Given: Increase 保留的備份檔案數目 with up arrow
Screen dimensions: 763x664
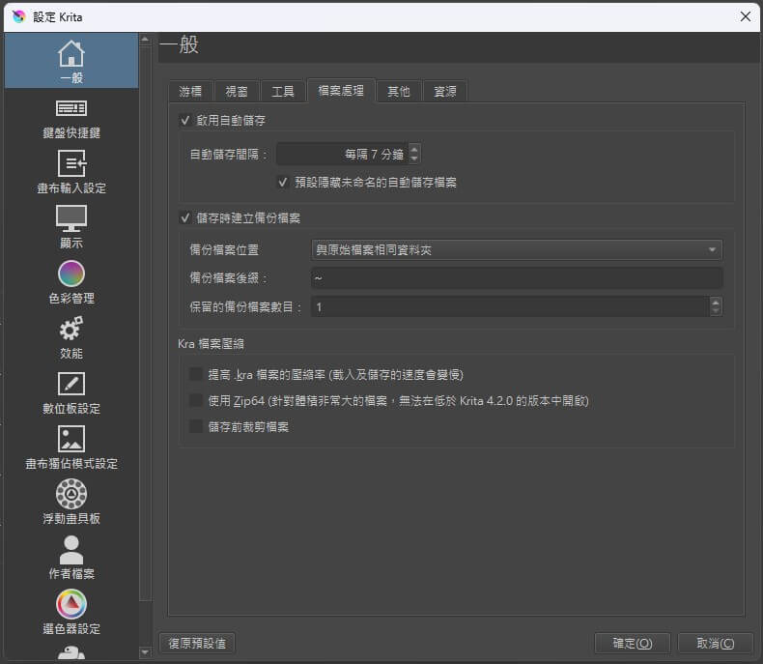Looking at the screenshot, I should coord(715,302).
